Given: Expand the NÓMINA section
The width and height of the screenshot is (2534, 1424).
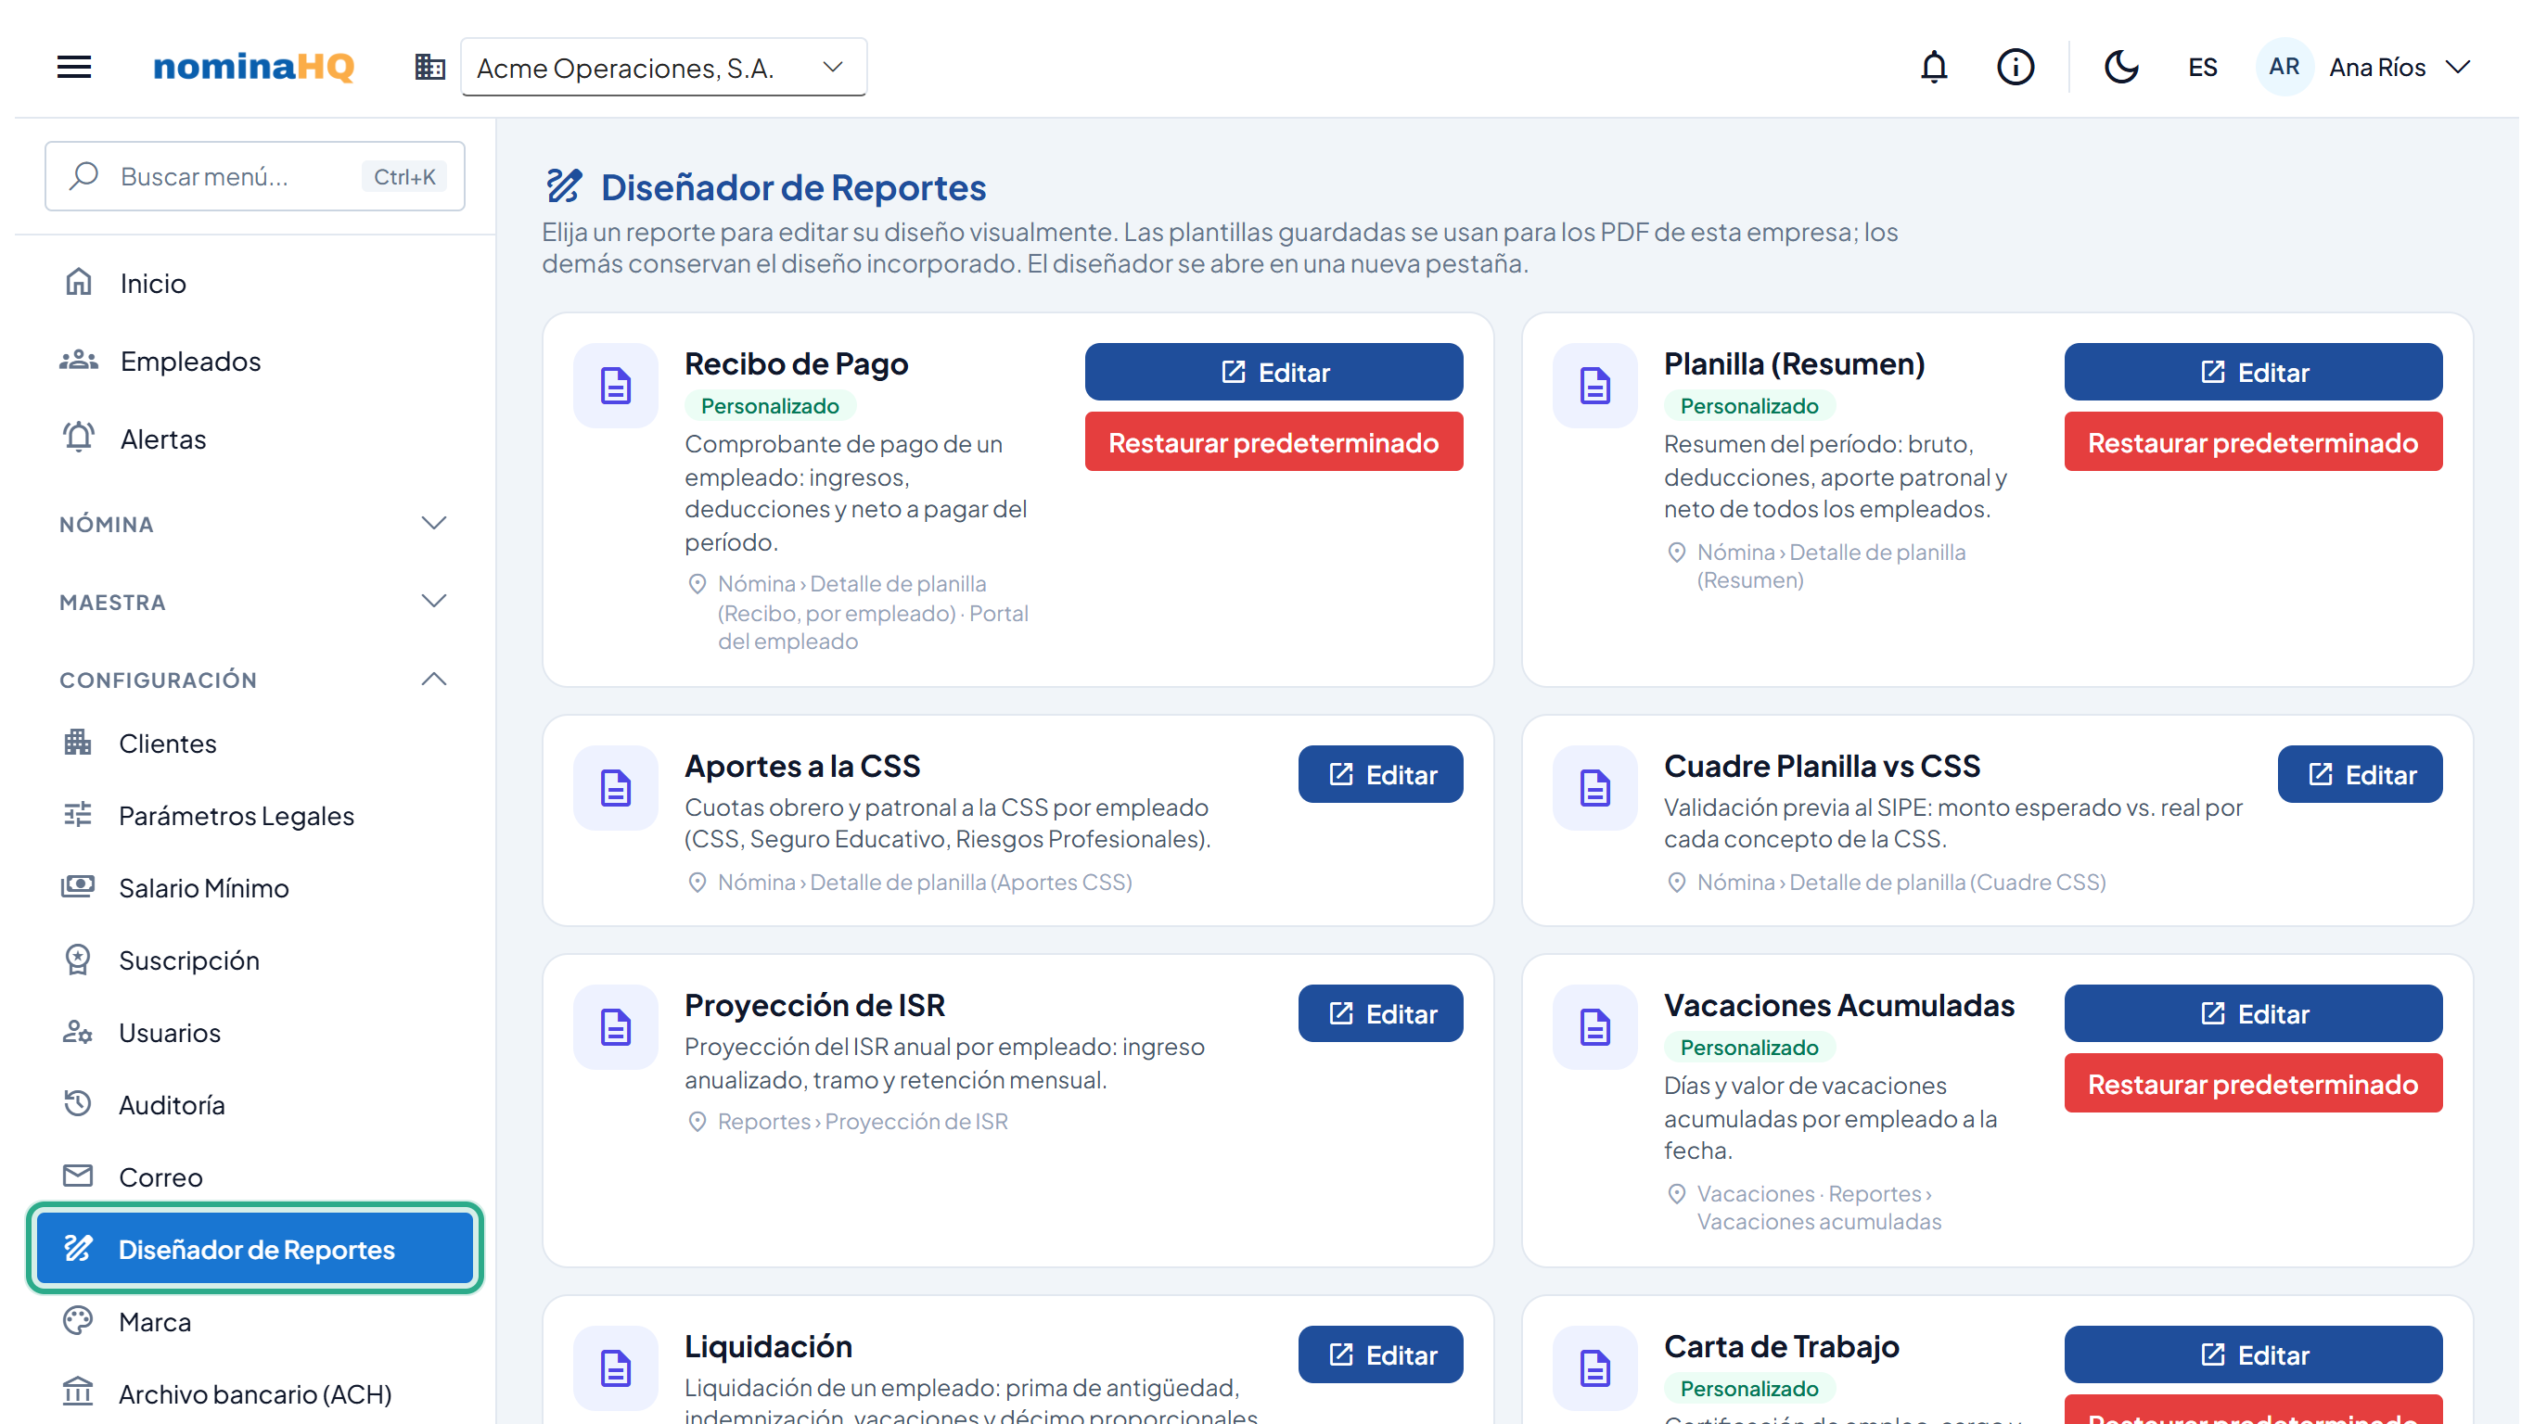Looking at the screenshot, I should [255, 523].
